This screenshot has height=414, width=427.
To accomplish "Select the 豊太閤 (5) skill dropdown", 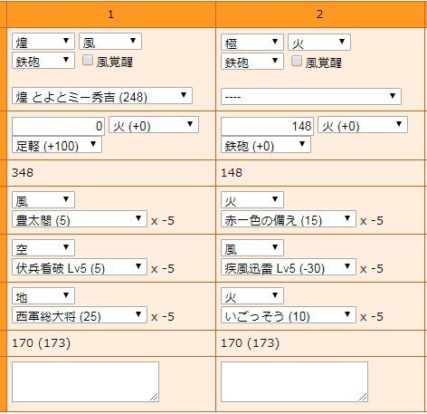I will click(80, 219).
